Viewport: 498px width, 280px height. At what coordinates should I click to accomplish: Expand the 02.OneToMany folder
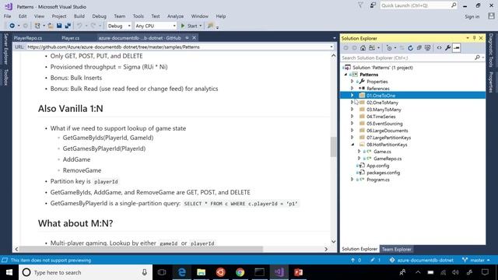pos(352,103)
